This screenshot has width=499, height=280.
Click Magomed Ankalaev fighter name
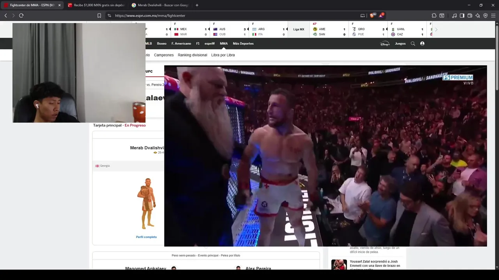[x=145, y=269]
